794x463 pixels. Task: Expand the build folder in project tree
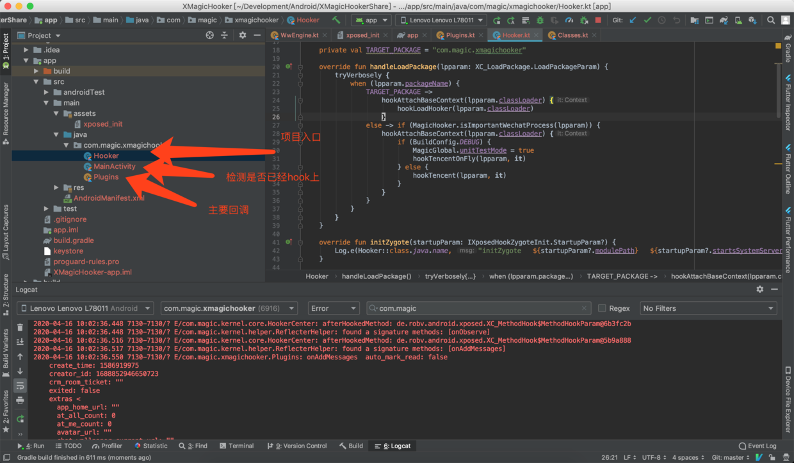36,71
